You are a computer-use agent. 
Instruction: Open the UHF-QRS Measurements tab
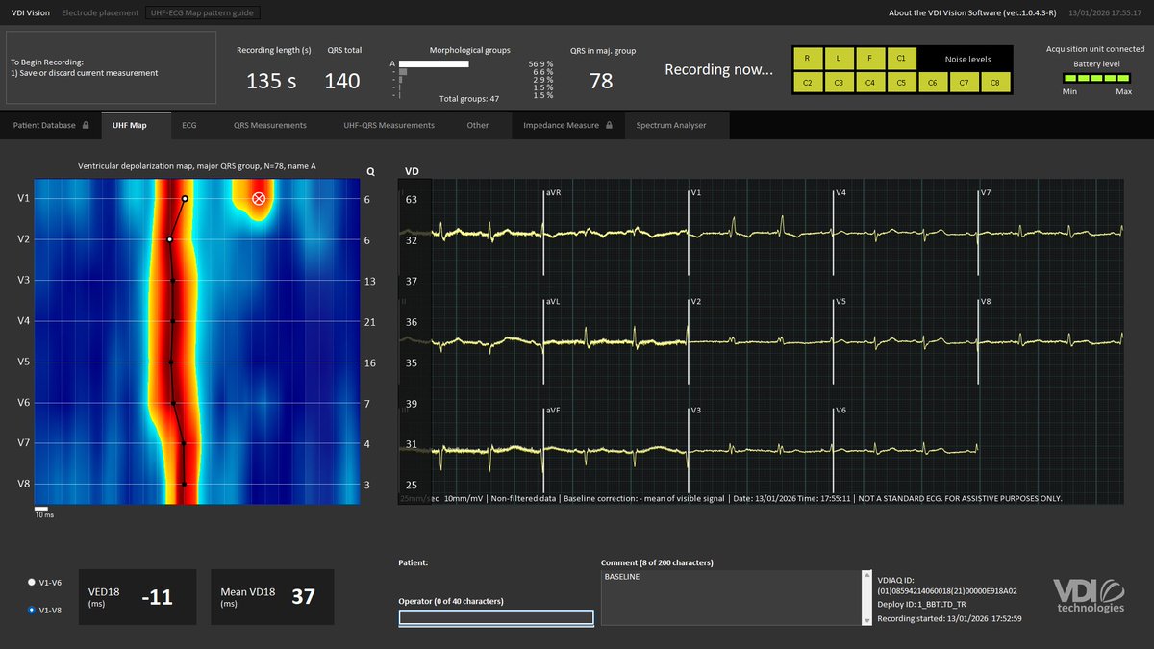[389, 125]
